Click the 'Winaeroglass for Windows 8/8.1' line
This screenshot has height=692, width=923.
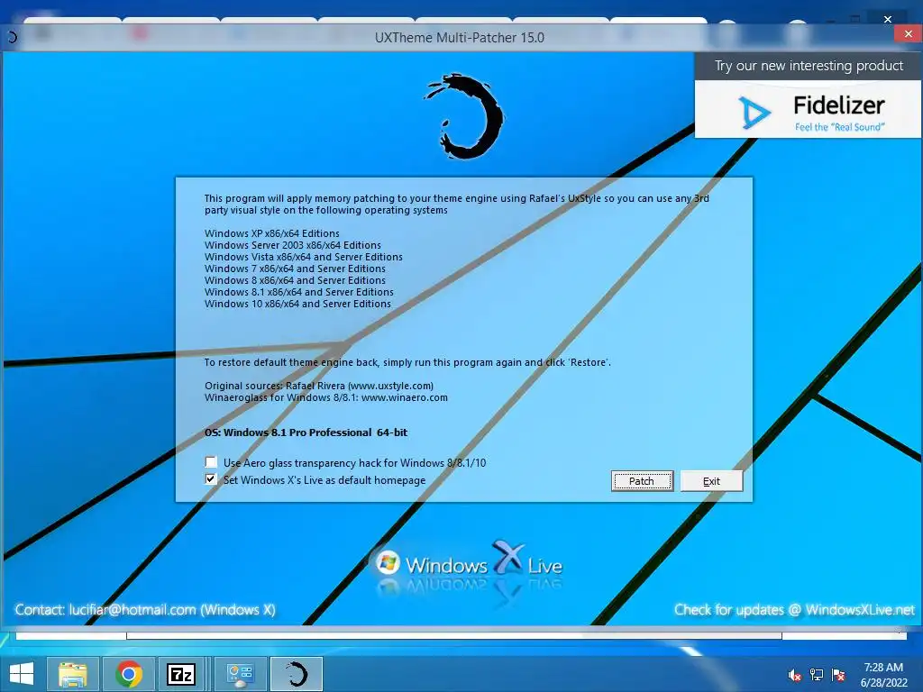[x=326, y=397]
